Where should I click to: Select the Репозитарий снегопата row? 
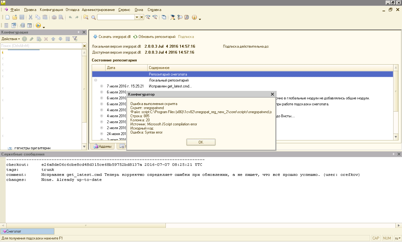pos(242,74)
